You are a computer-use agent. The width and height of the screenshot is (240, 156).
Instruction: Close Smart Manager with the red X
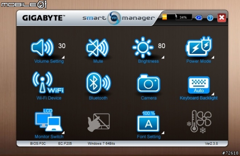tap(222, 18)
